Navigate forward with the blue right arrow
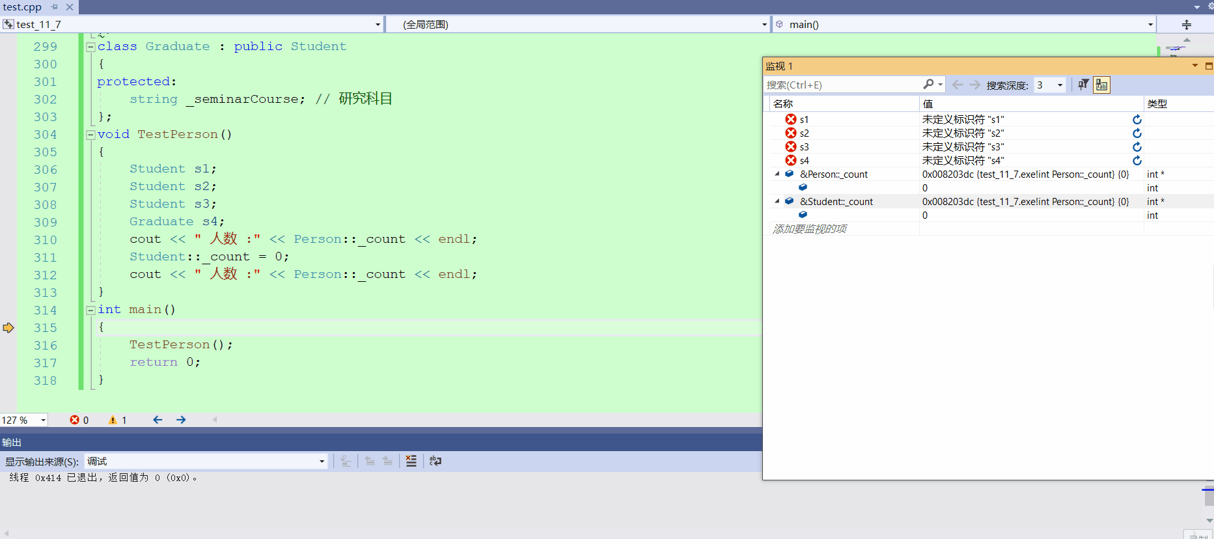The image size is (1214, 539). [x=181, y=420]
